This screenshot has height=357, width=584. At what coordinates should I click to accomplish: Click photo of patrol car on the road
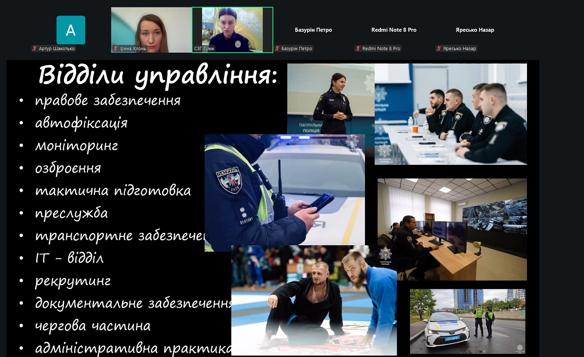[467, 321]
